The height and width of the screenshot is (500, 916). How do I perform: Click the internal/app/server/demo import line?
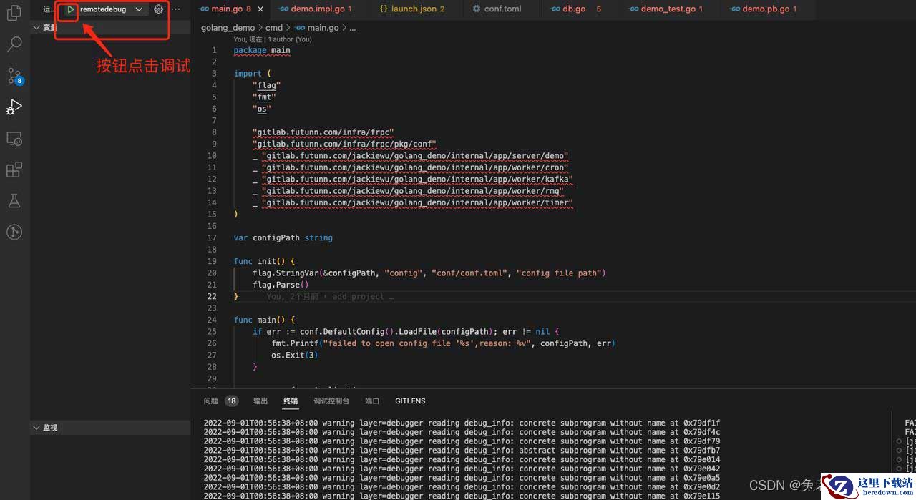point(410,155)
